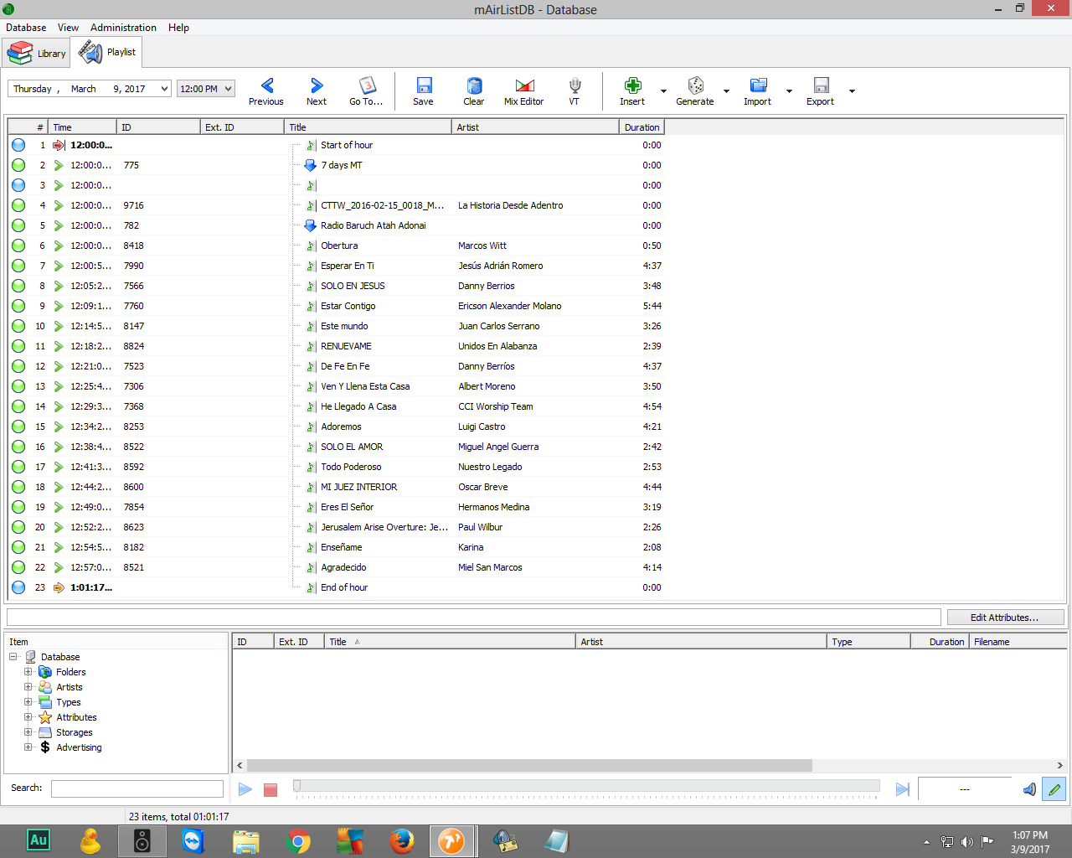Switch to the Playlist tab

tap(106, 52)
